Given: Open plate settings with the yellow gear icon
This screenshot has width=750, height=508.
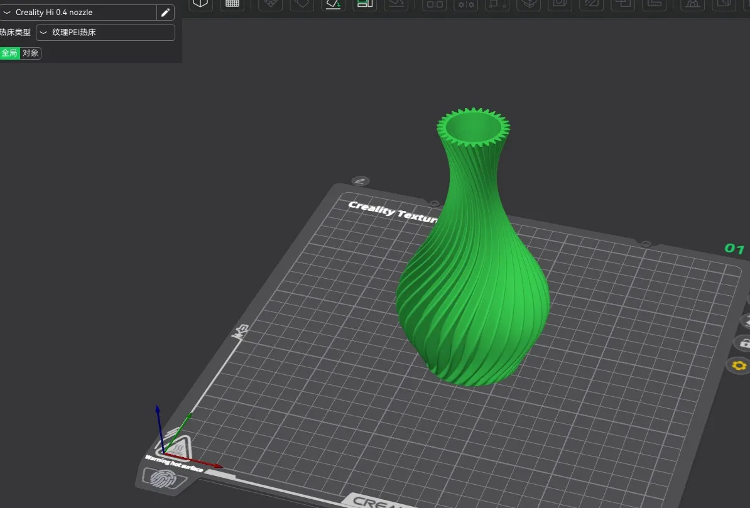Looking at the screenshot, I should click(739, 366).
